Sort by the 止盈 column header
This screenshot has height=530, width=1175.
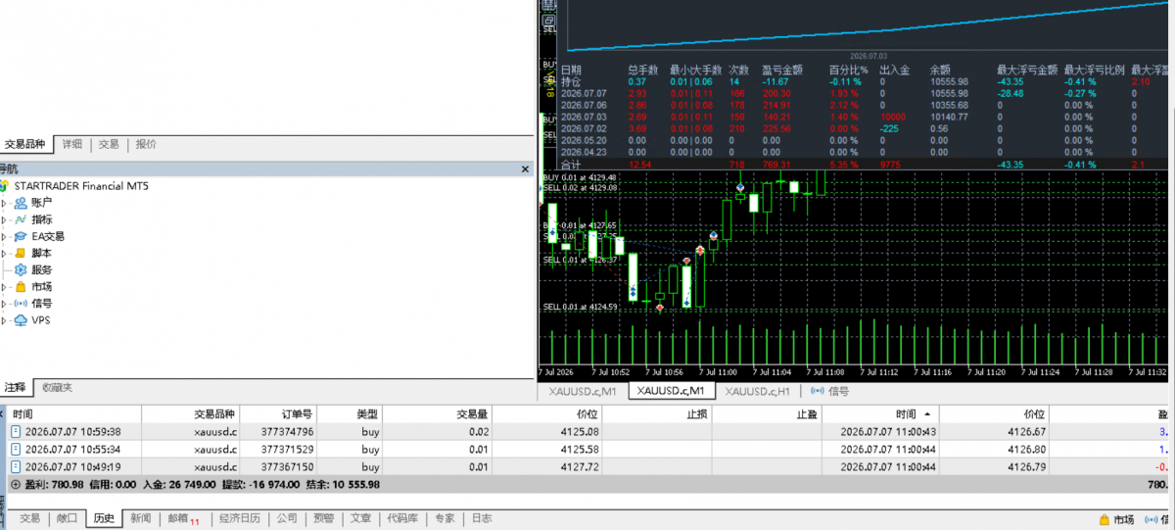[767, 414]
